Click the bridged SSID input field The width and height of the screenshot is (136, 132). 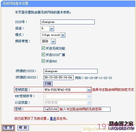[x=71, y=71]
